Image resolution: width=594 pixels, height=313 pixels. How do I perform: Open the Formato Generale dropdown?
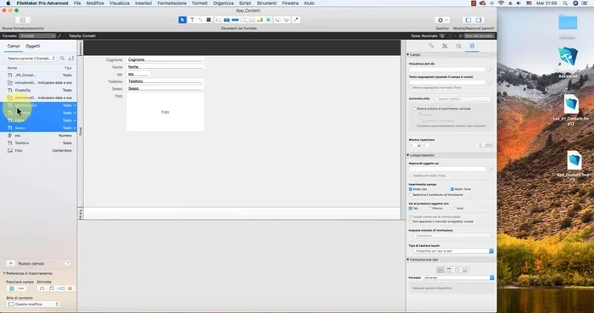point(458,278)
